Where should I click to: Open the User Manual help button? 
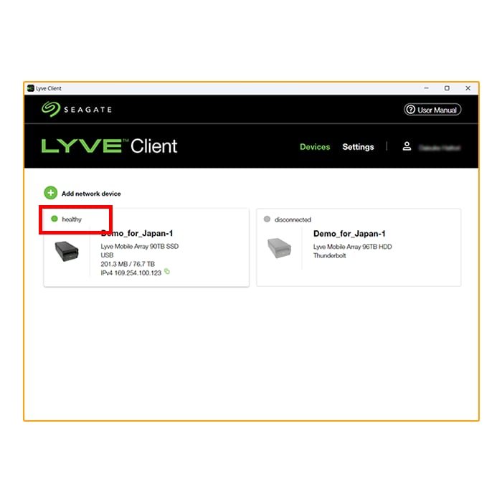click(x=432, y=110)
